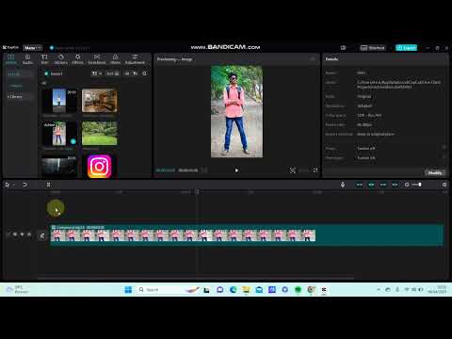Open the Sort options in media panel
Screen dimensions: 452x339
(113, 73)
